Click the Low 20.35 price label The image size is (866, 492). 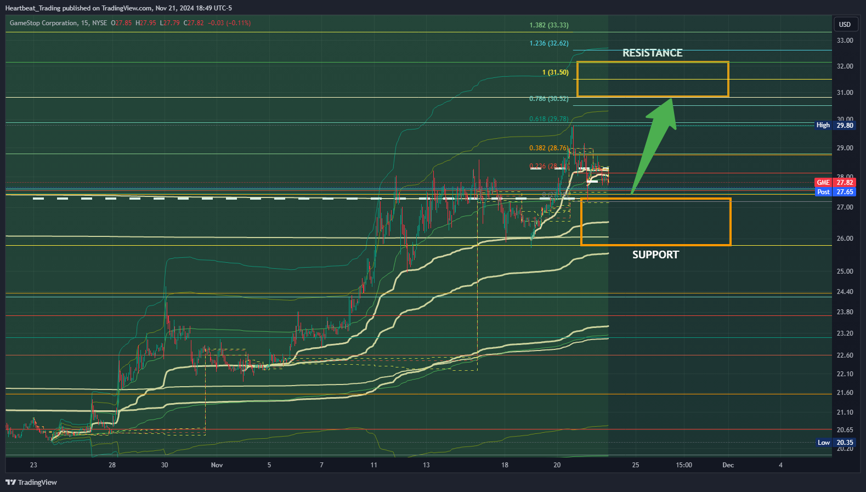click(835, 443)
